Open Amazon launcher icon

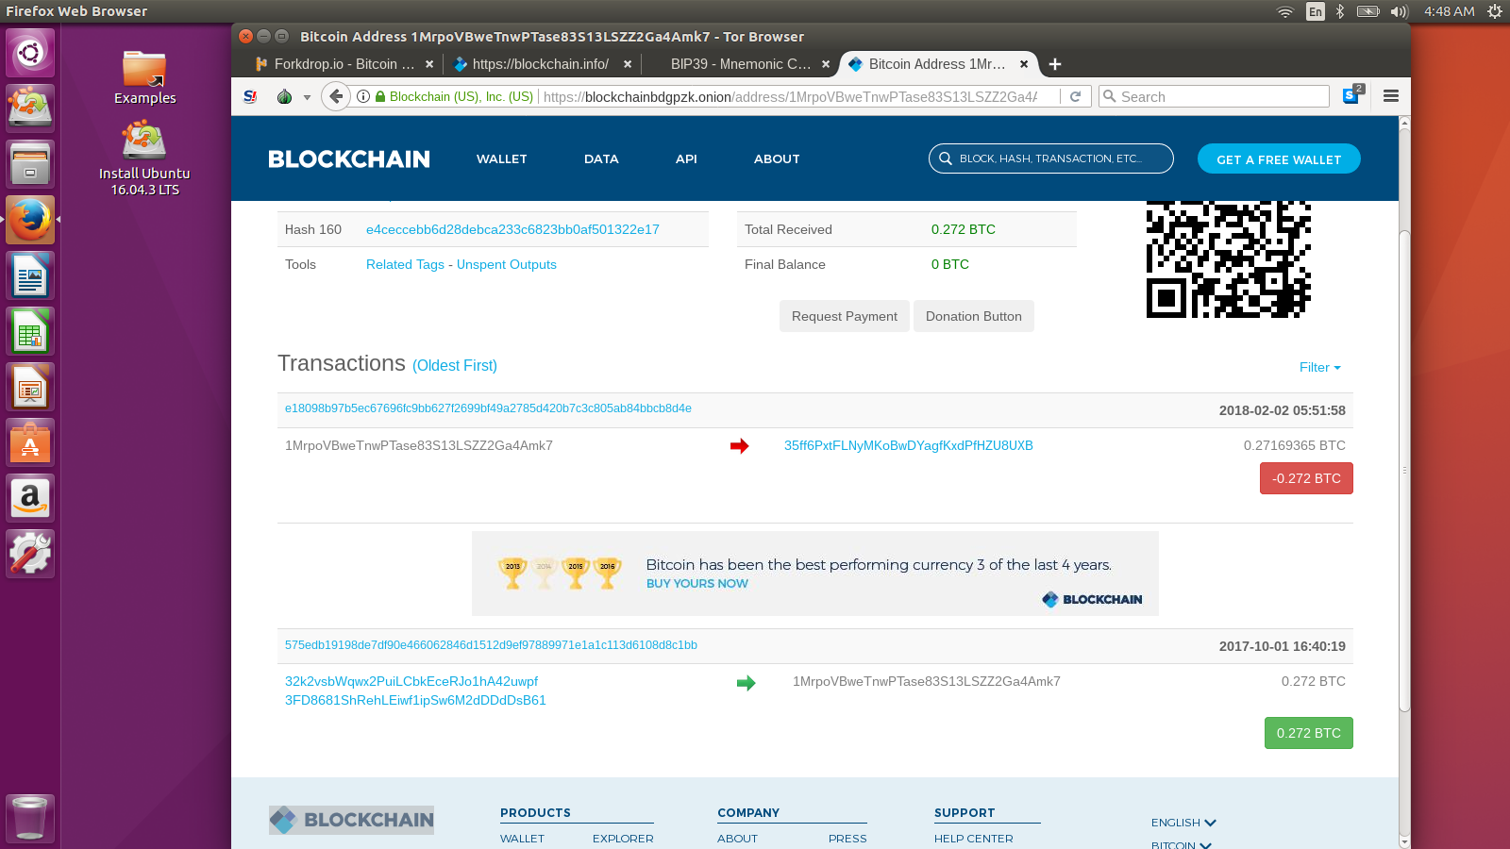[30, 498]
